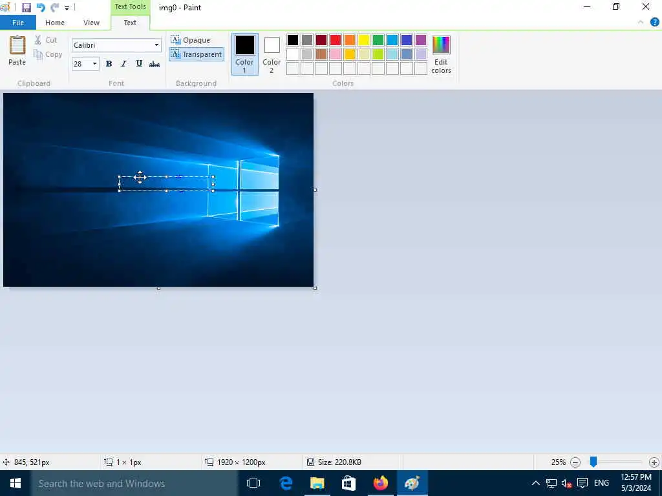Screen dimensions: 662x496
Task: Launch Microsoft Edge from taskbar
Action: click(286, 483)
